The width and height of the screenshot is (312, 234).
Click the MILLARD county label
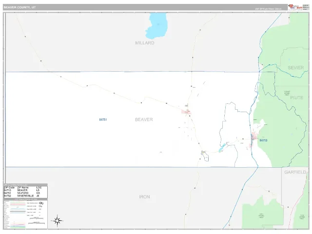click(145, 43)
